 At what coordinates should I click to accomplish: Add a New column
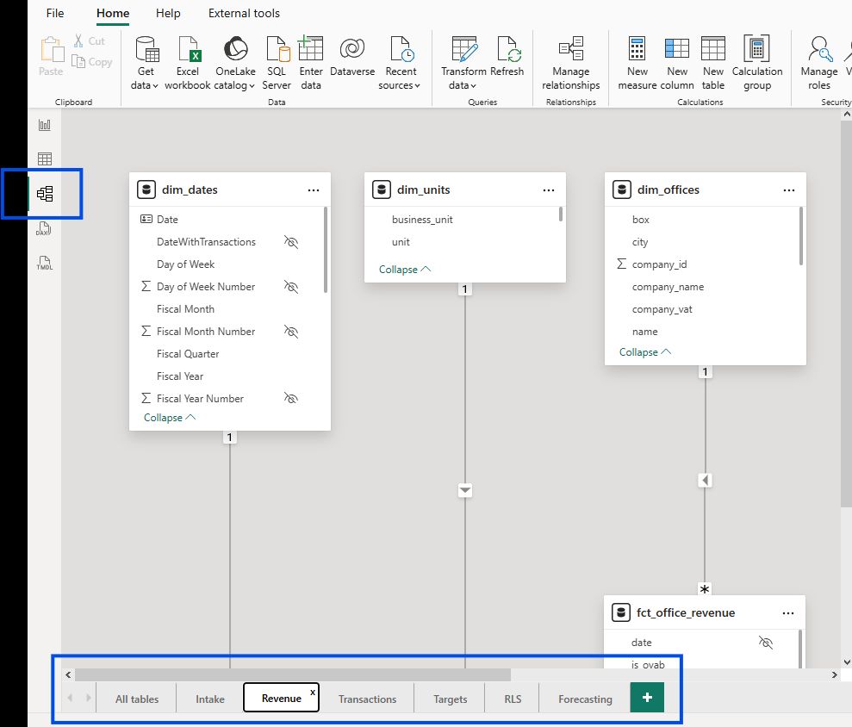[x=677, y=63]
